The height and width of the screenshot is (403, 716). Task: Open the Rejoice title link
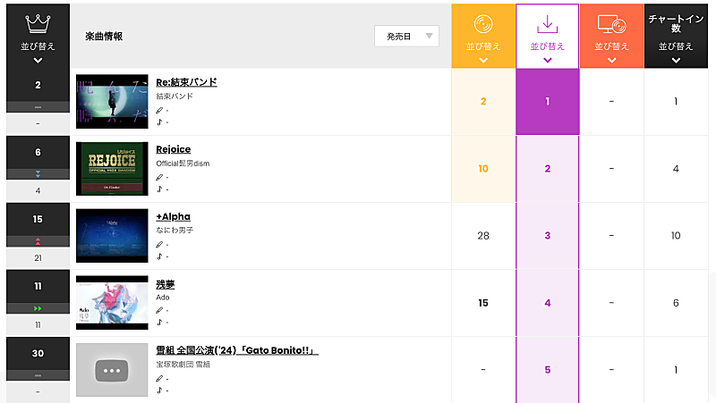click(x=174, y=149)
